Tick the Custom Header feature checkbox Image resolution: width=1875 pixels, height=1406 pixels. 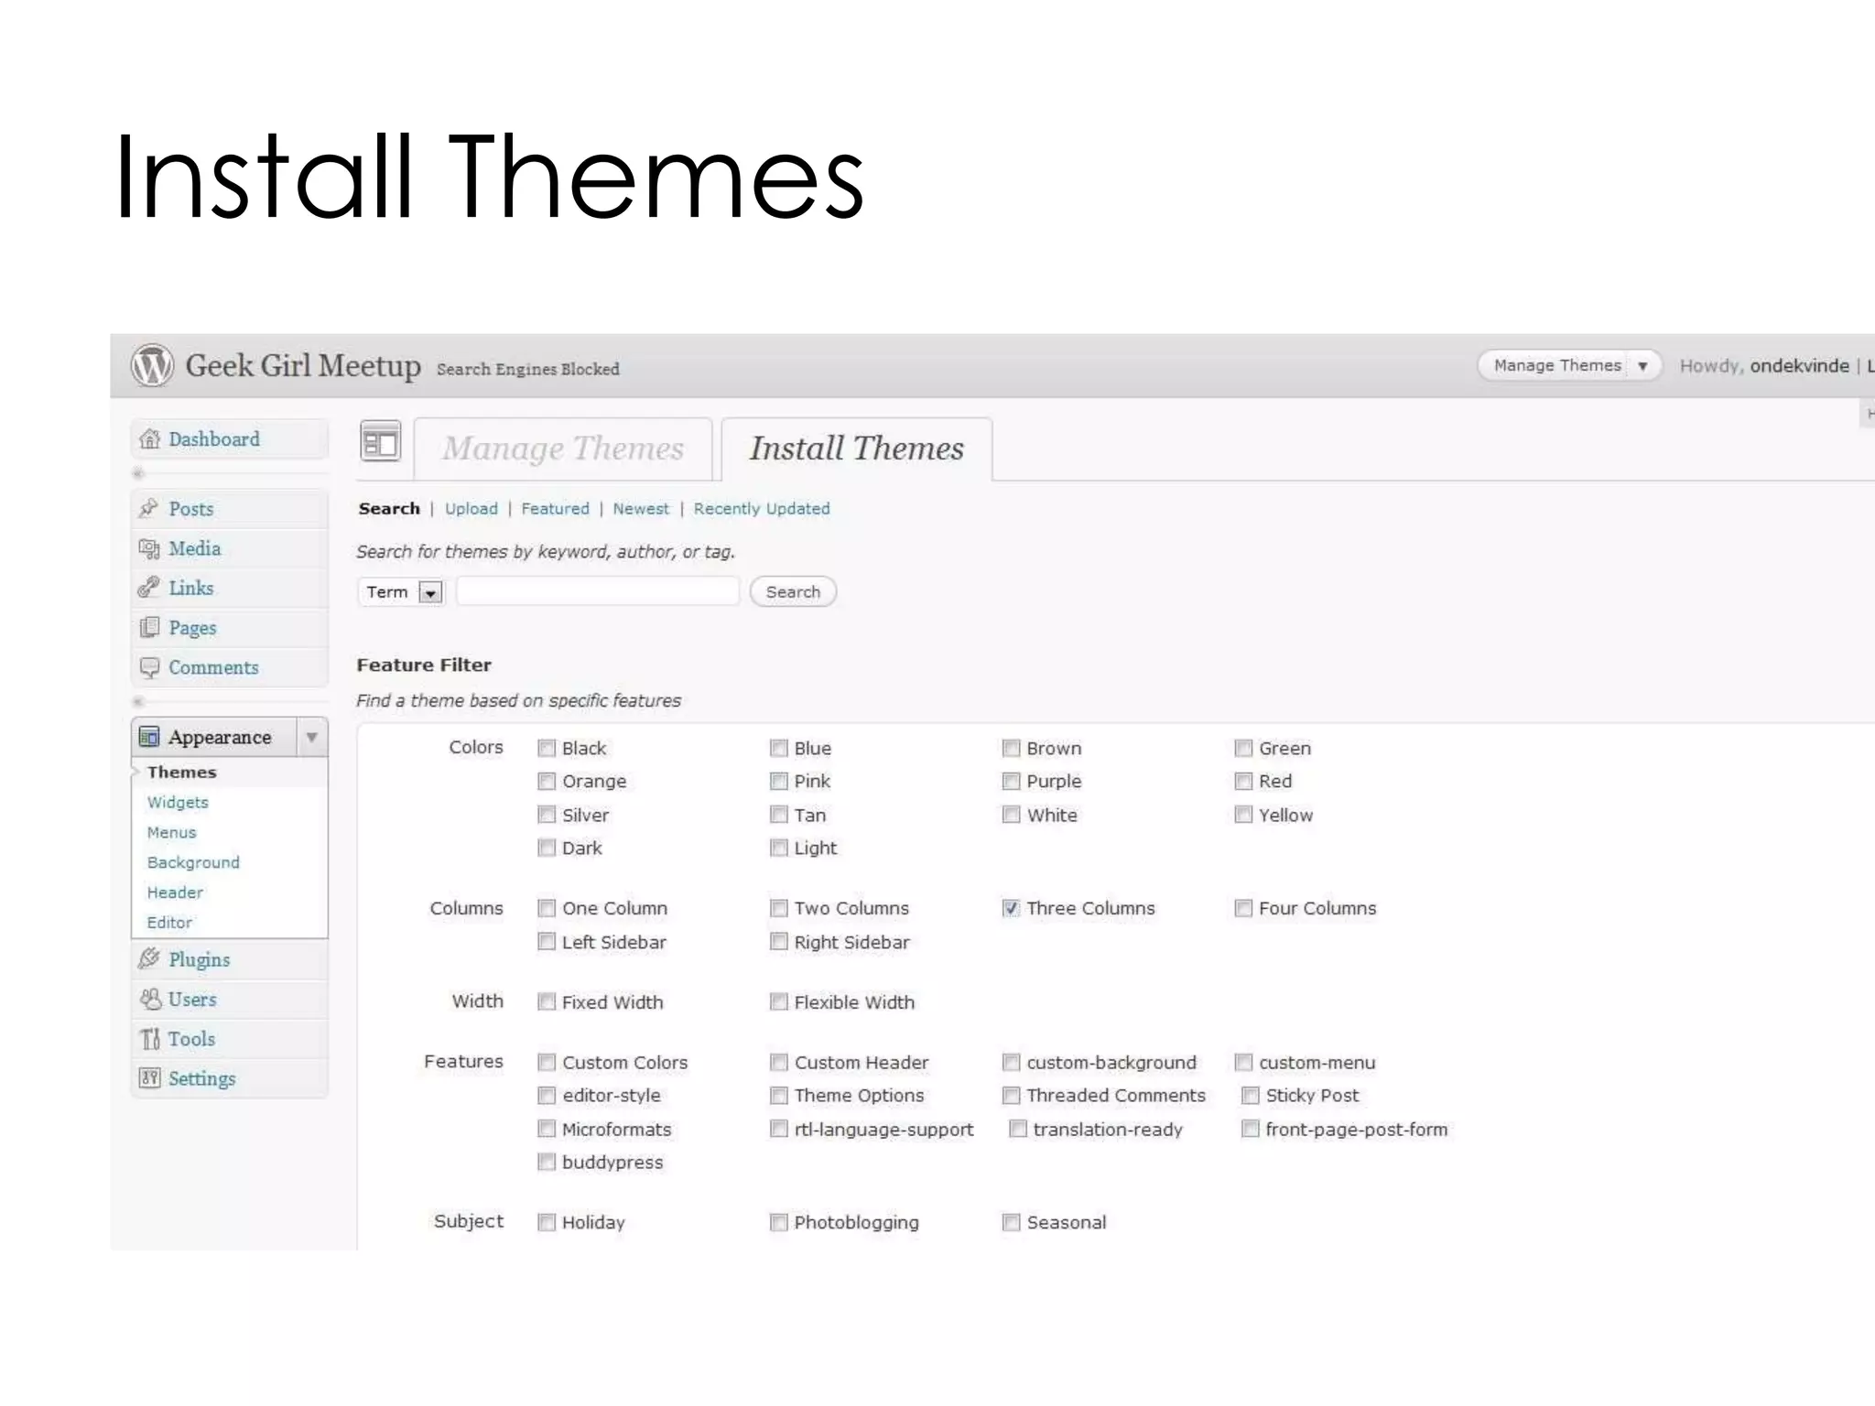tap(779, 1062)
